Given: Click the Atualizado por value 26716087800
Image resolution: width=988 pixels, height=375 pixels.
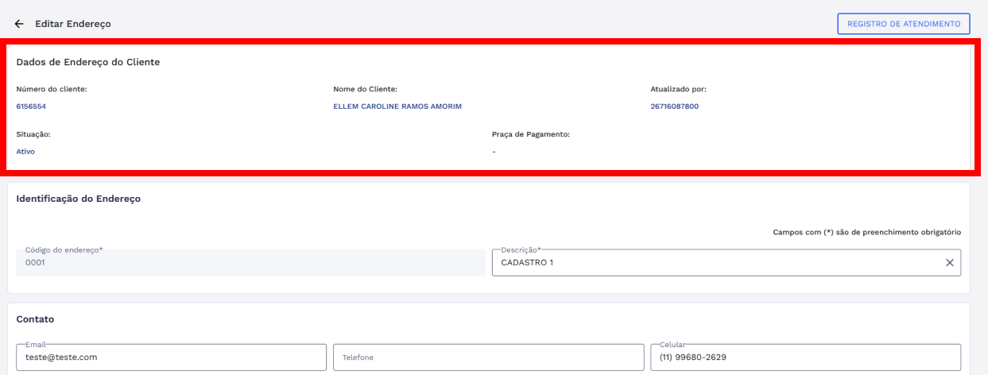Looking at the screenshot, I should point(674,106).
